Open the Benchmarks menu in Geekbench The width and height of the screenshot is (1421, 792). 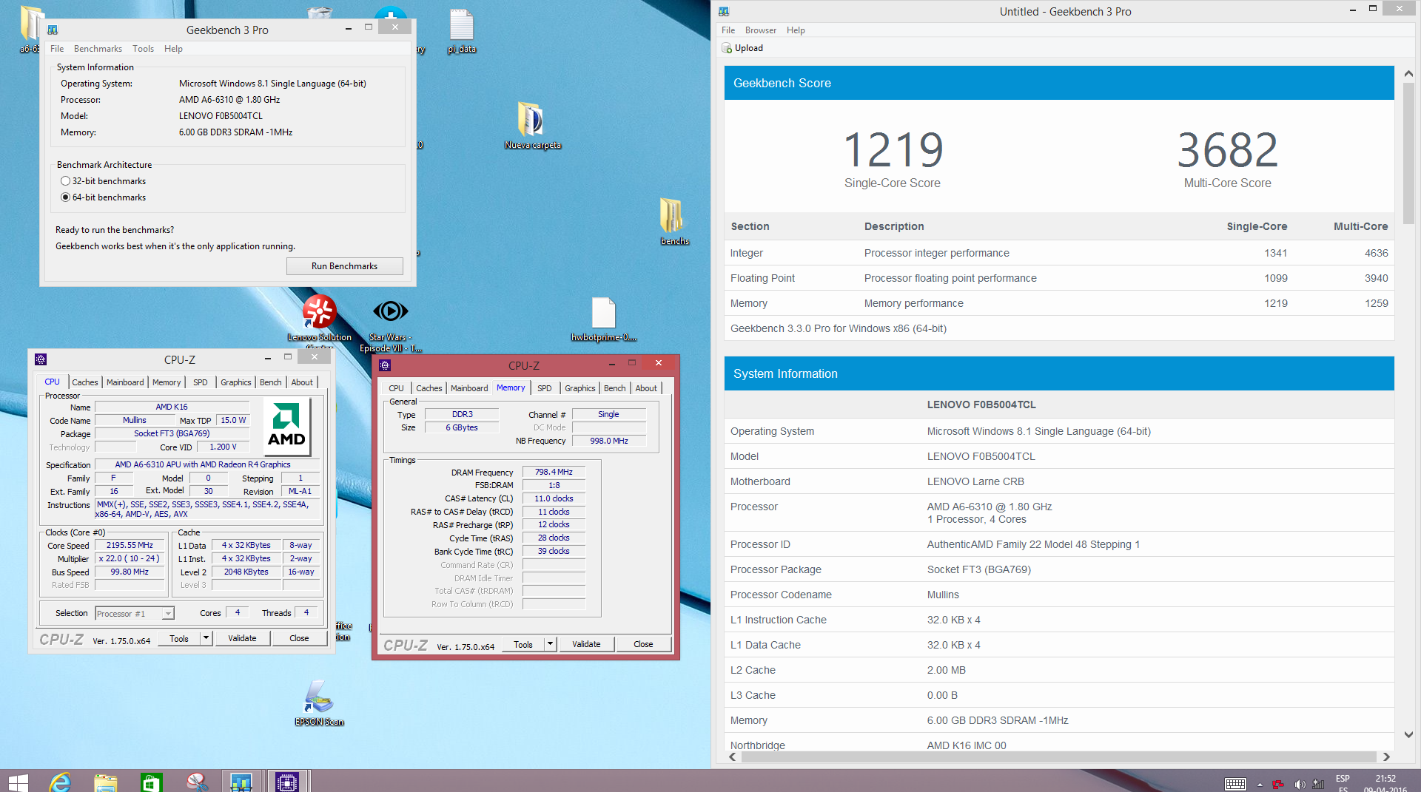coord(98,49)
